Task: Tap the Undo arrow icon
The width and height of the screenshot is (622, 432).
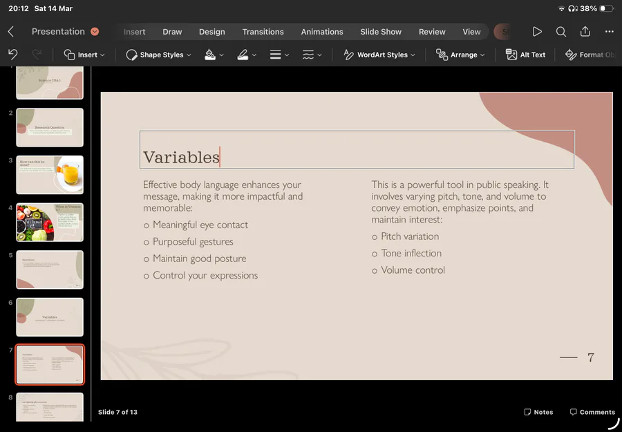Action: [x=12, y=55]
